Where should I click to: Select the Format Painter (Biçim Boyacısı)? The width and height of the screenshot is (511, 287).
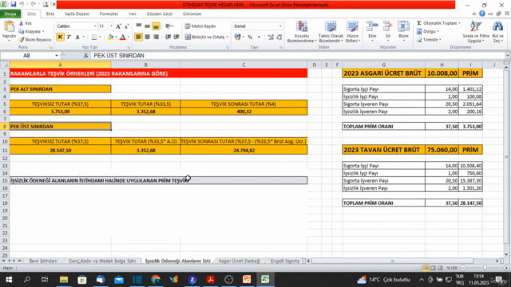pyautogui.click(x=34, y=39)
